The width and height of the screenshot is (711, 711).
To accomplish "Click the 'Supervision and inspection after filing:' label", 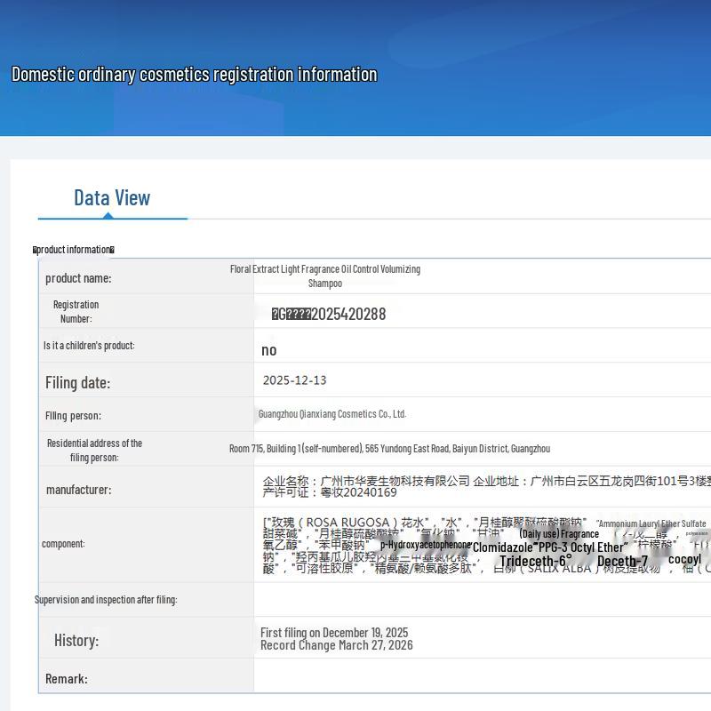I will (106, 599).
